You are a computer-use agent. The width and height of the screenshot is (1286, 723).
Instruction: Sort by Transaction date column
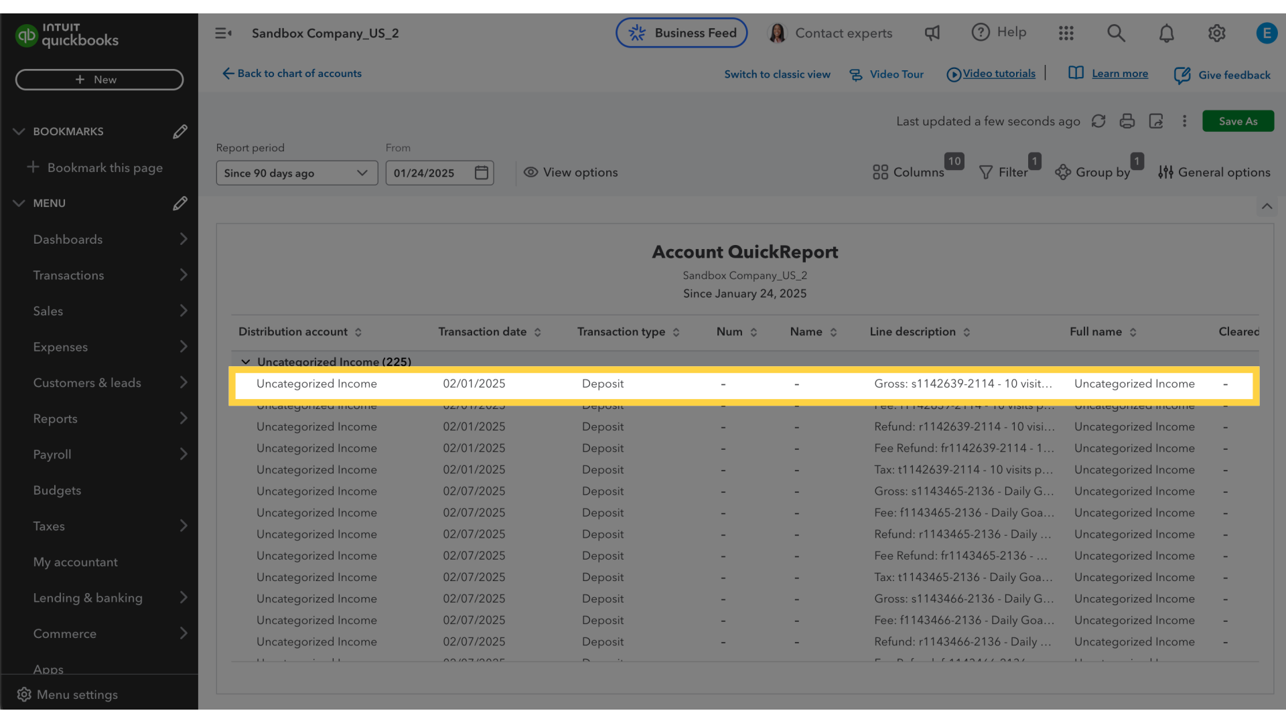tap(538, 332)
